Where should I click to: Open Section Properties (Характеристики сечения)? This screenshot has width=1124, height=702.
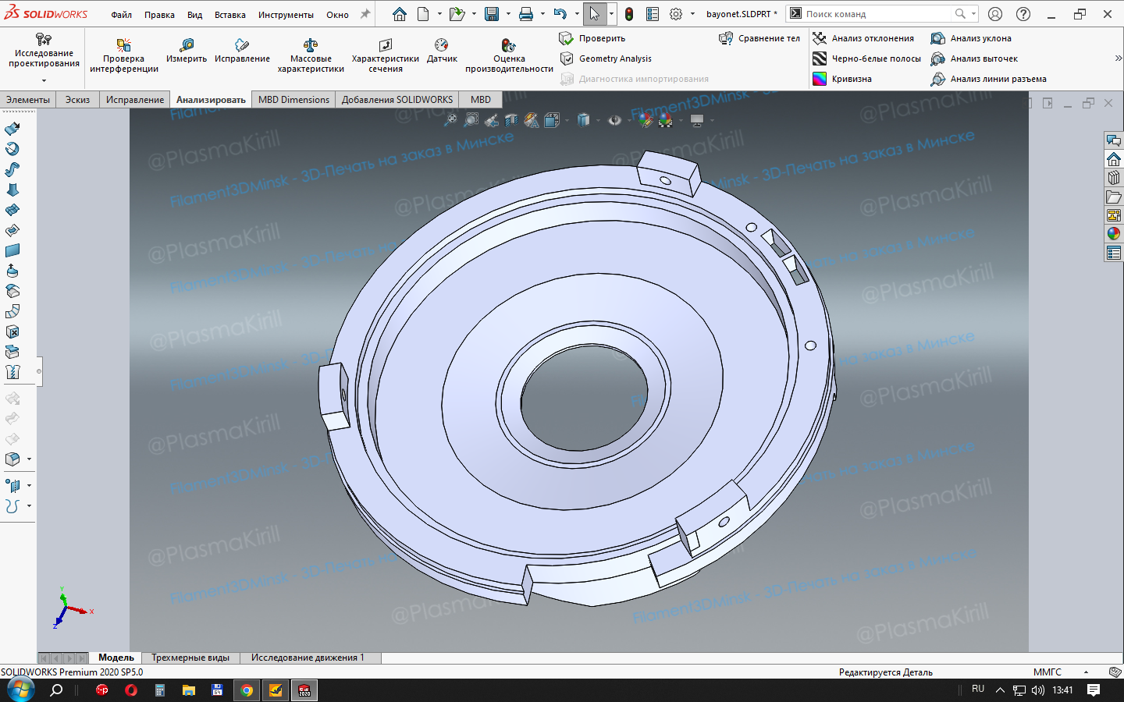pos(386,55)
